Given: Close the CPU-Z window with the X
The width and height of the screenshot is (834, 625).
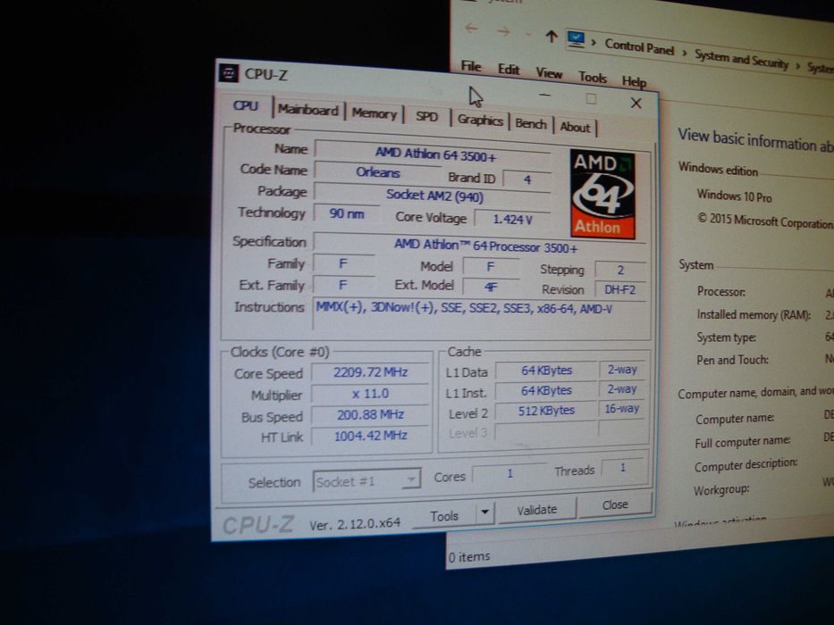Looking at the screenshot, I should pos(636,103).
